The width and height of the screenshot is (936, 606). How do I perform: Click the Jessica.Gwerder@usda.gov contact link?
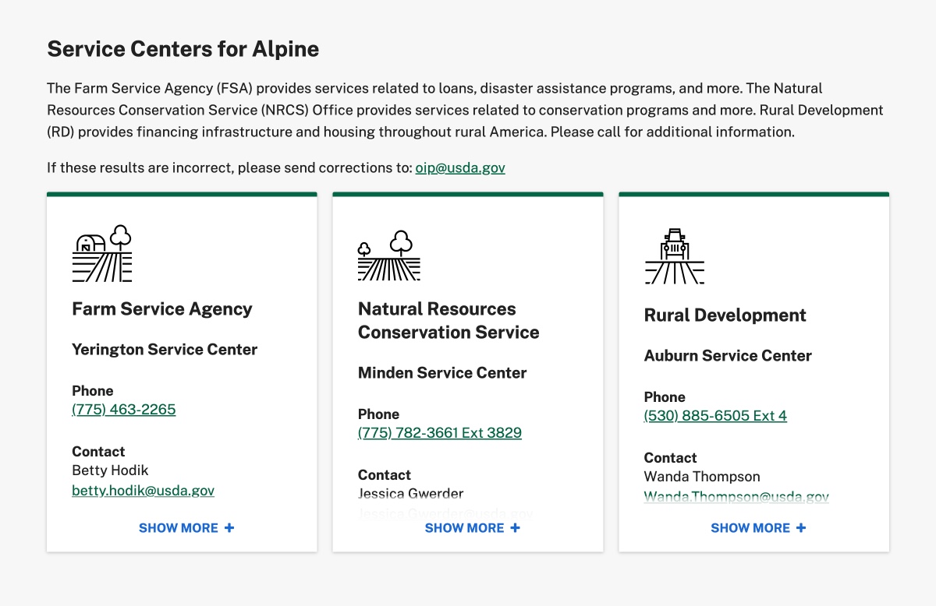click(445, 513)
